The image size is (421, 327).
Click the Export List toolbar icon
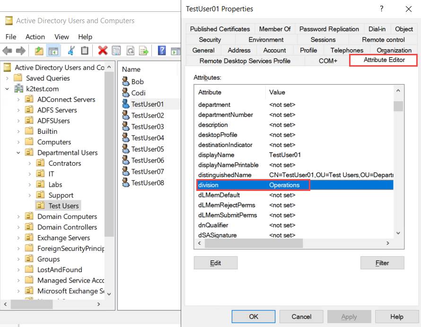(x=144, y=51)
